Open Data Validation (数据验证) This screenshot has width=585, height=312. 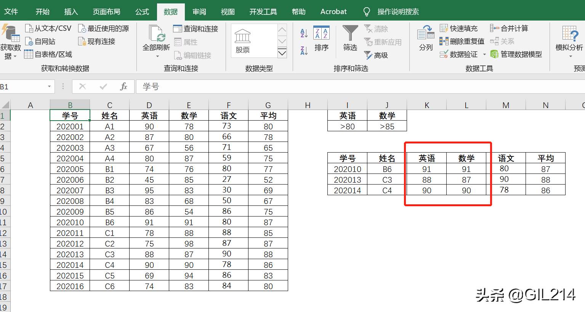point(459,54)
